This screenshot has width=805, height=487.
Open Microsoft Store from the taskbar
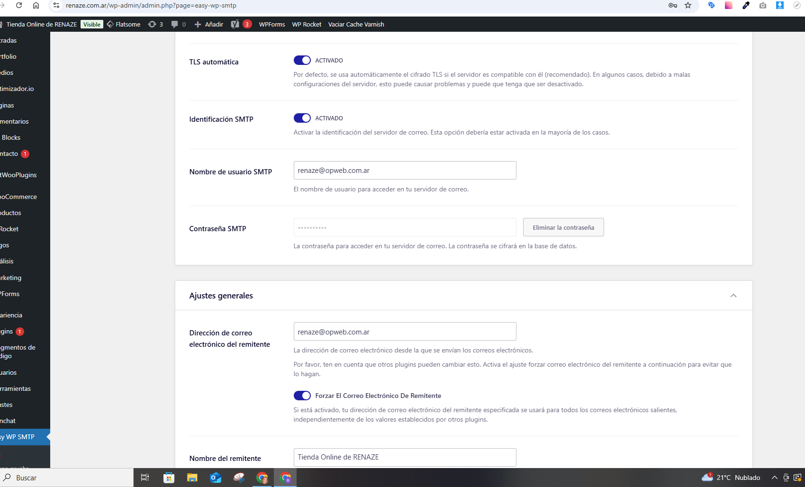coord(169,478)
